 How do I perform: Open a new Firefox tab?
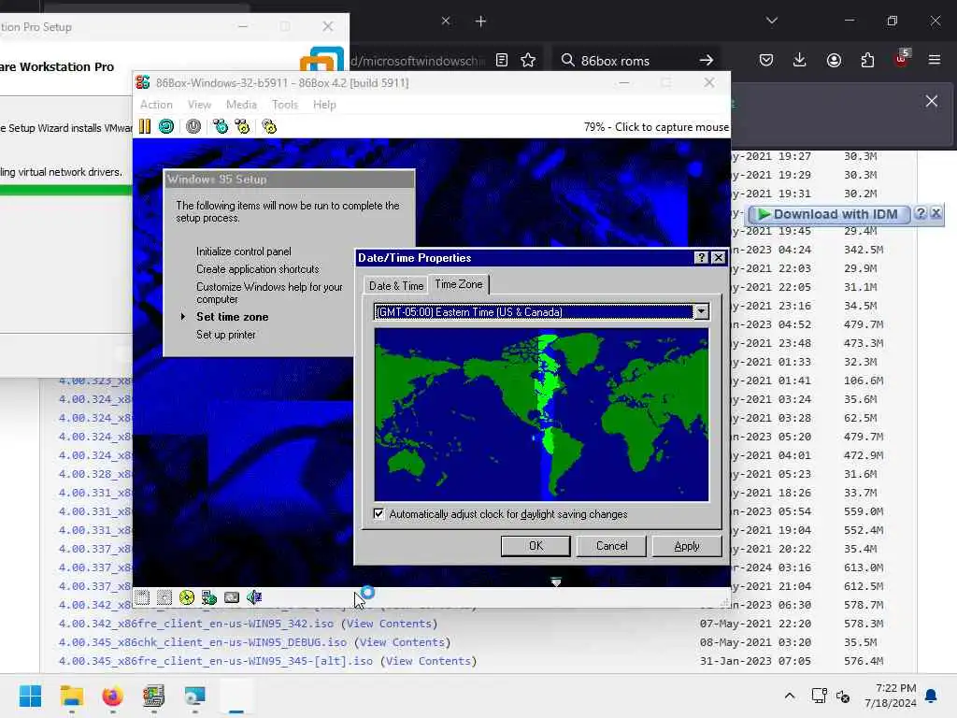(x=481, y=22)
